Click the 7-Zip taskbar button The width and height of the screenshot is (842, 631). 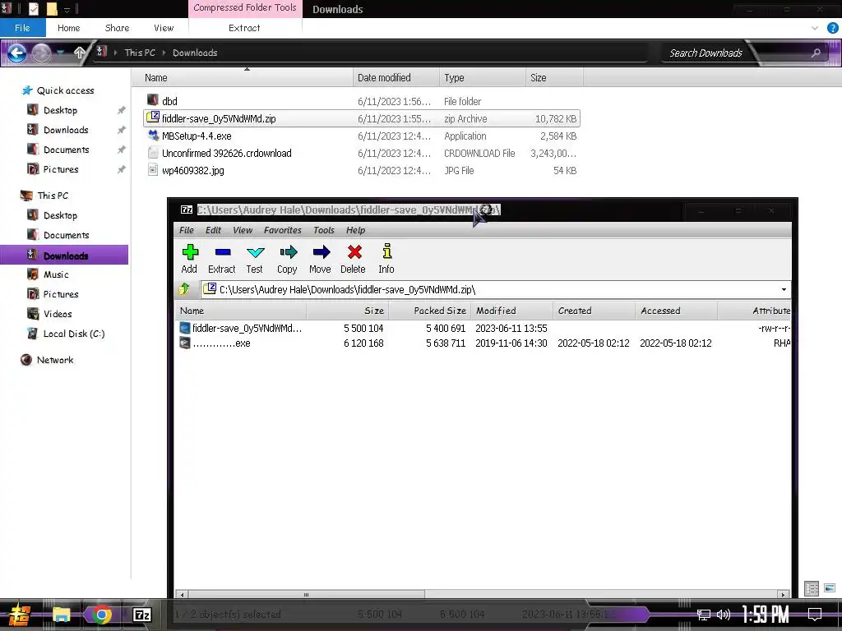pos(141,615)
